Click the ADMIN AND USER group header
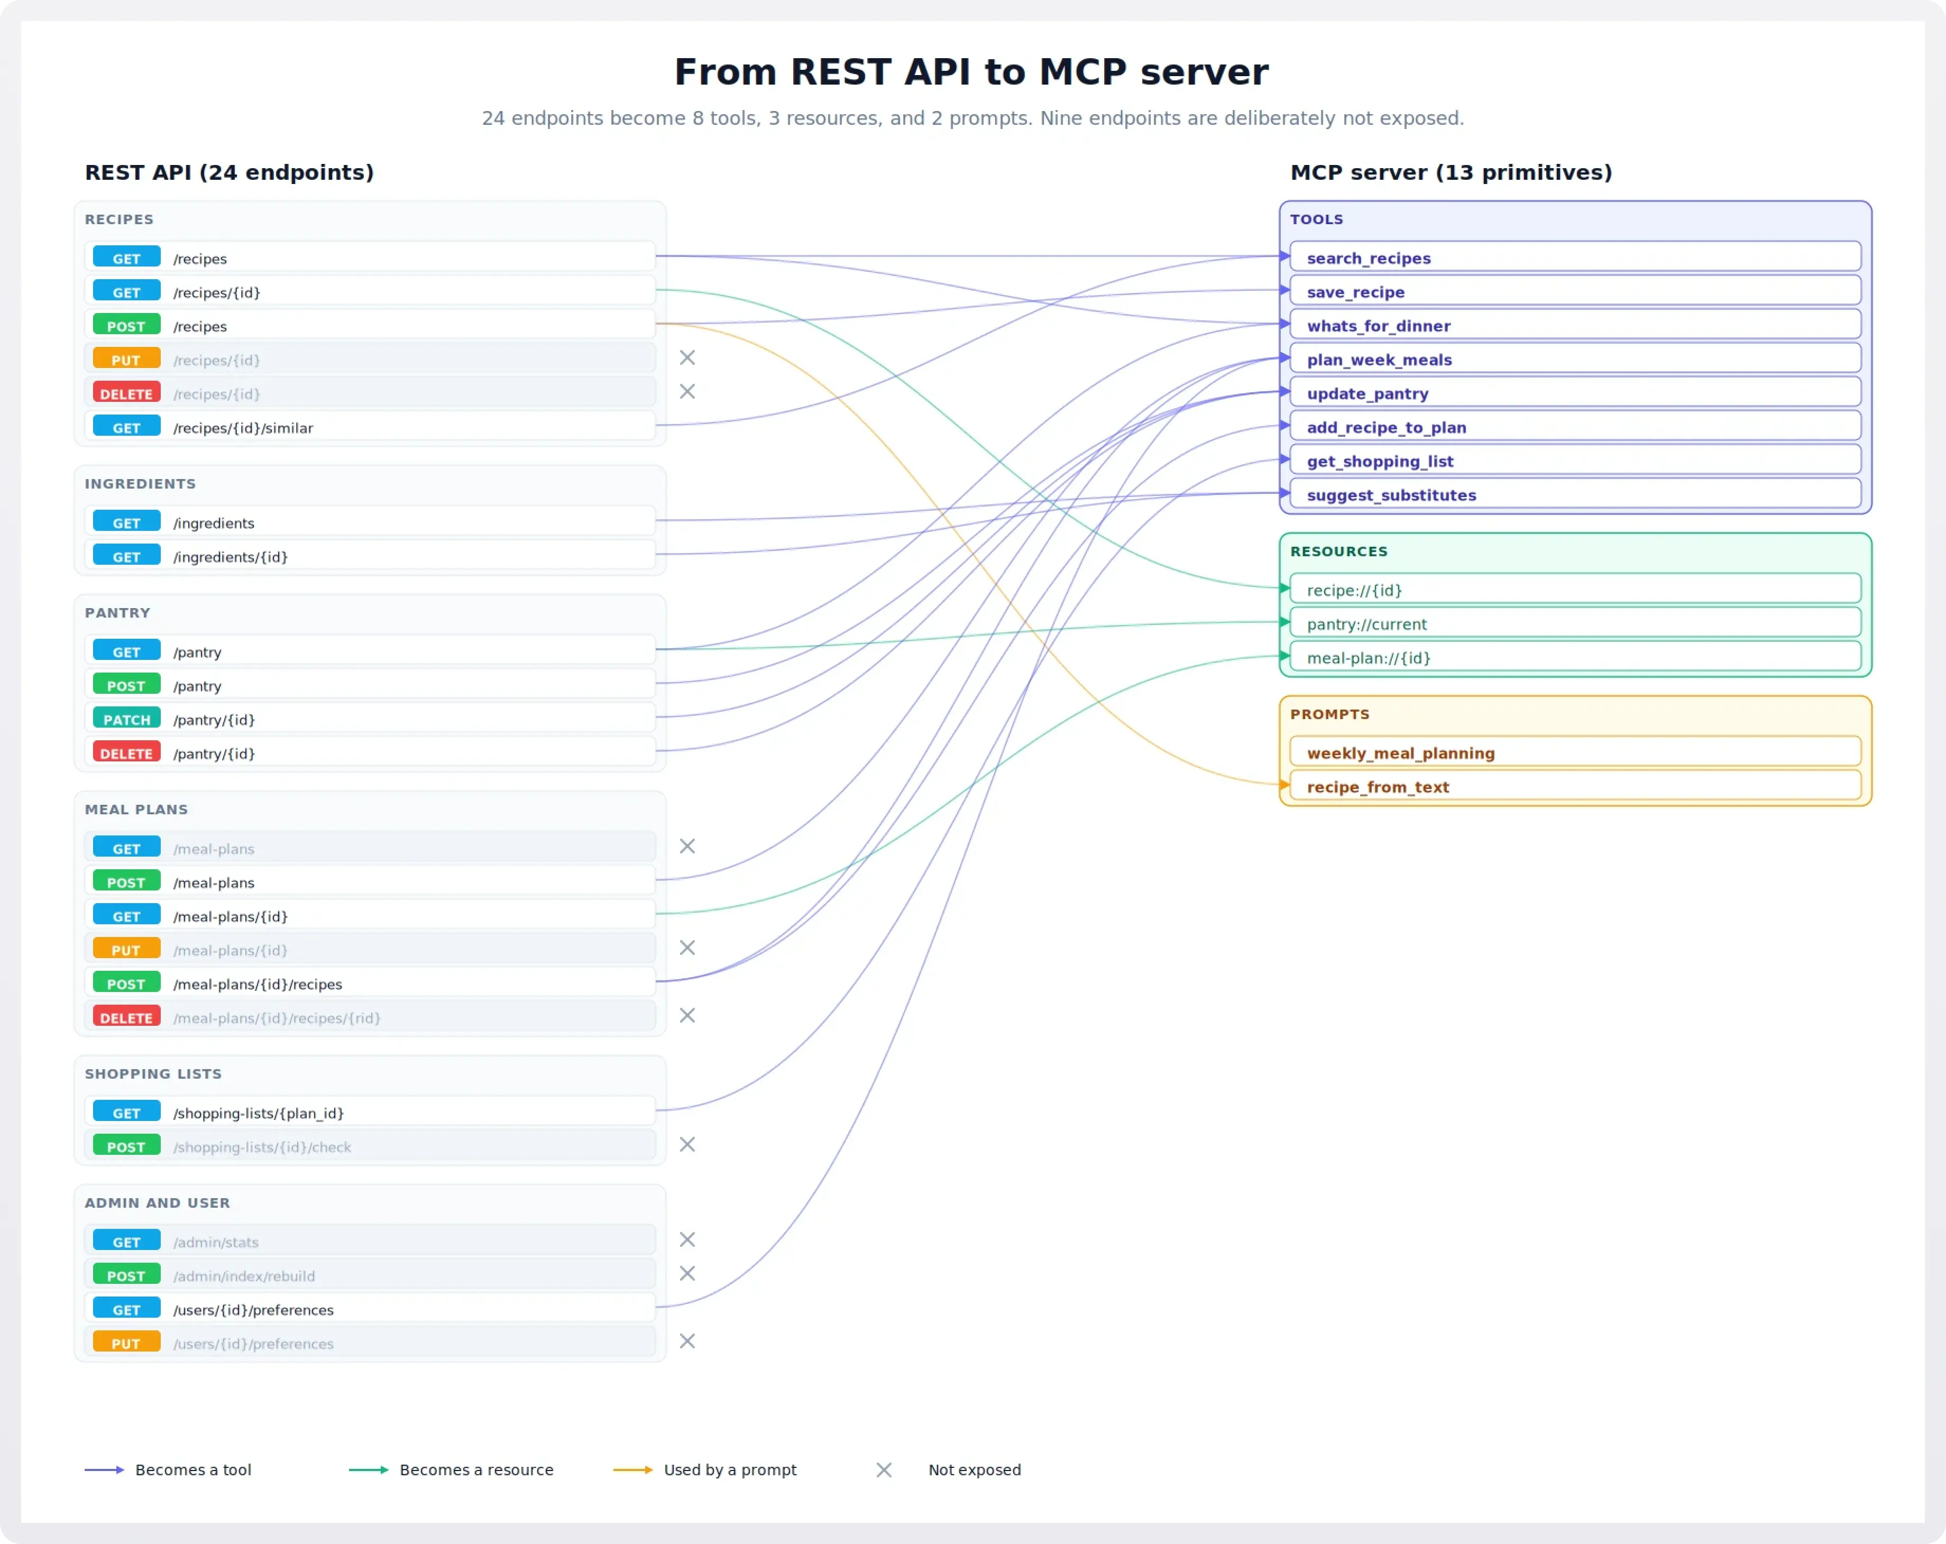The height and width of the screenshot is (1544, 1946). tap(157, 1203)
